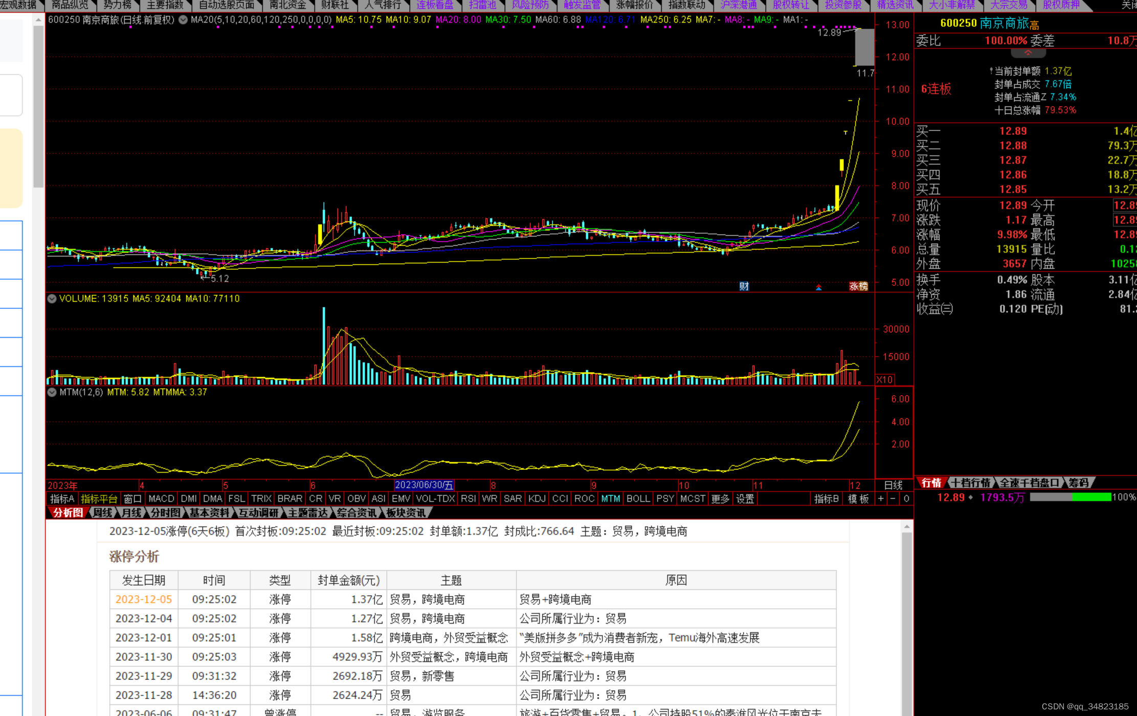Click the red collapse arrow under 委比

click(x=1028, y=53)
